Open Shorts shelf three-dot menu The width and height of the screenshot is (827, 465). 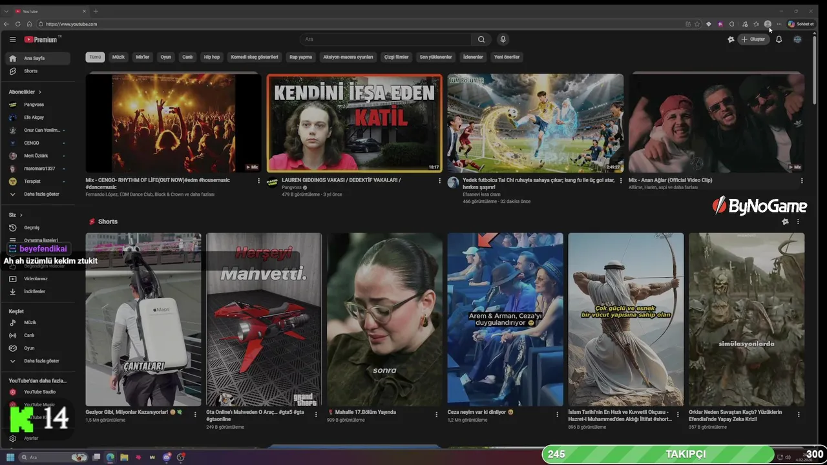(x=798, y=222)
